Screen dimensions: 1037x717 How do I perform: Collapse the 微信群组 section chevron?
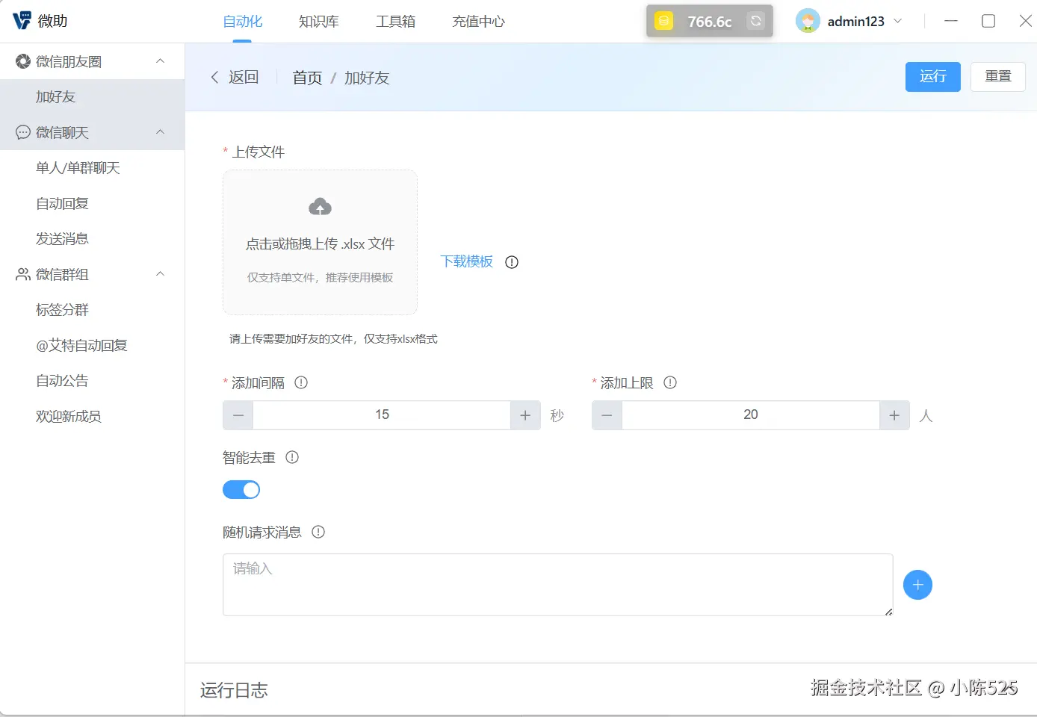click(160, 274)
